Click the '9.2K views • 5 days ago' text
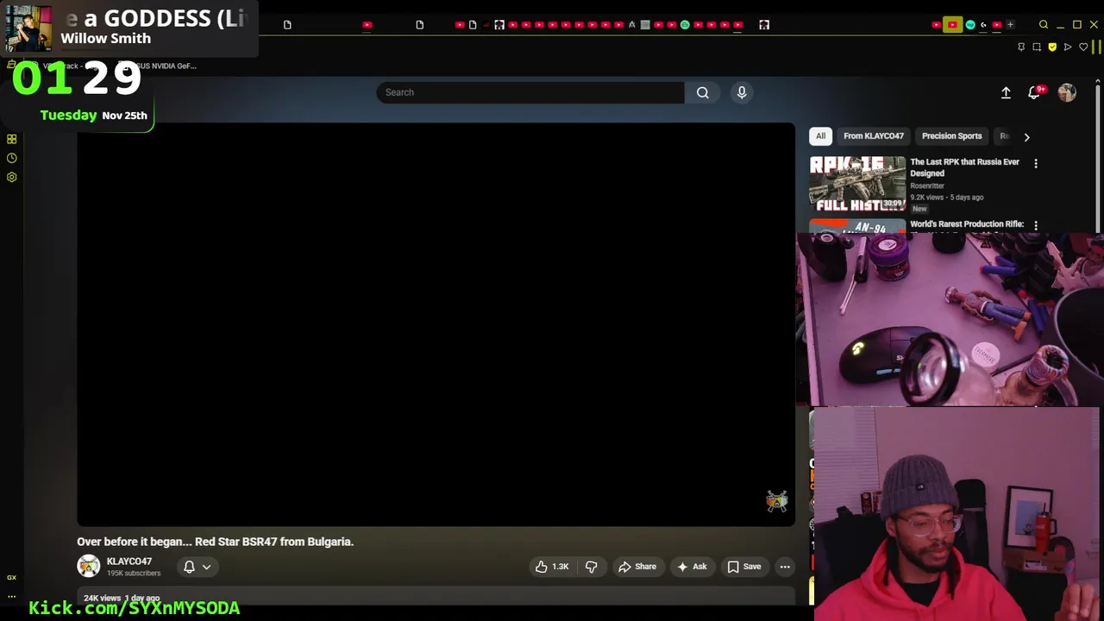This screenshot has height=621, width=1104. pyautogui.click(x=947, y=198)
